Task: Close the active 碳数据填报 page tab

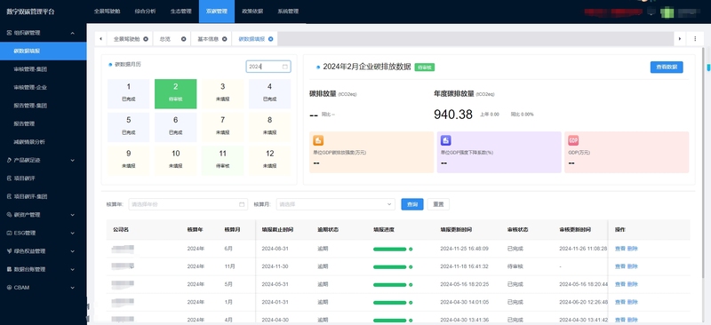Action: [x=271, y=39]
